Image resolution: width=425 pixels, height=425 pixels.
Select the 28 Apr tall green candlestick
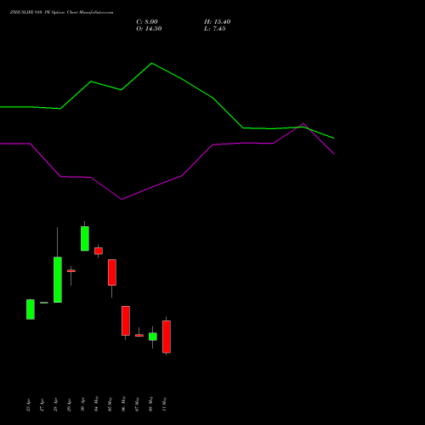[x=58, y=280]
